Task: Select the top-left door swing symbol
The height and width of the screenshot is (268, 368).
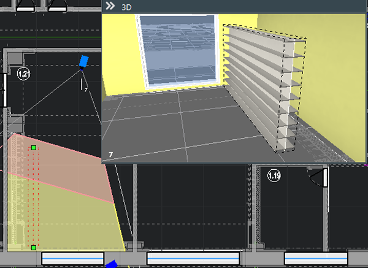Action: click(x=25, y=6)
